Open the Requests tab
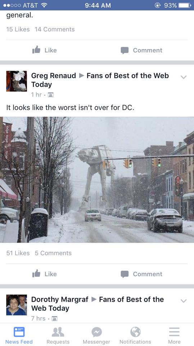The height and width of the screenshot is (346, 194). pyautogui.click(x=58, y=336)
